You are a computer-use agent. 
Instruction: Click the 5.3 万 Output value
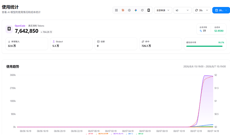pos(56,46)
